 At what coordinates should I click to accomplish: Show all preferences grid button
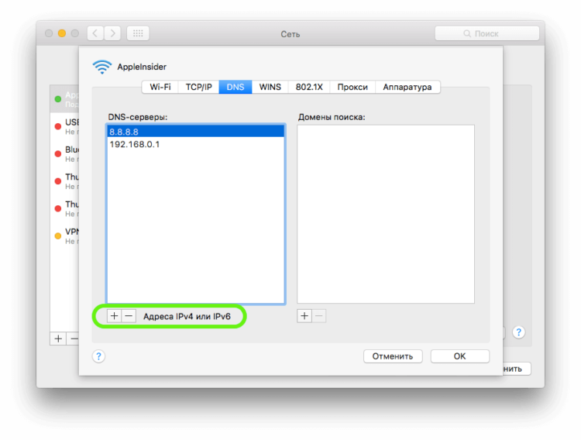point(138,33)
